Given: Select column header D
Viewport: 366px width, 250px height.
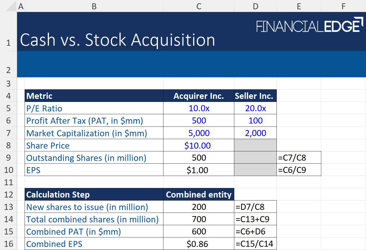Looking at the screenshot, I should (x=255, y=6).
